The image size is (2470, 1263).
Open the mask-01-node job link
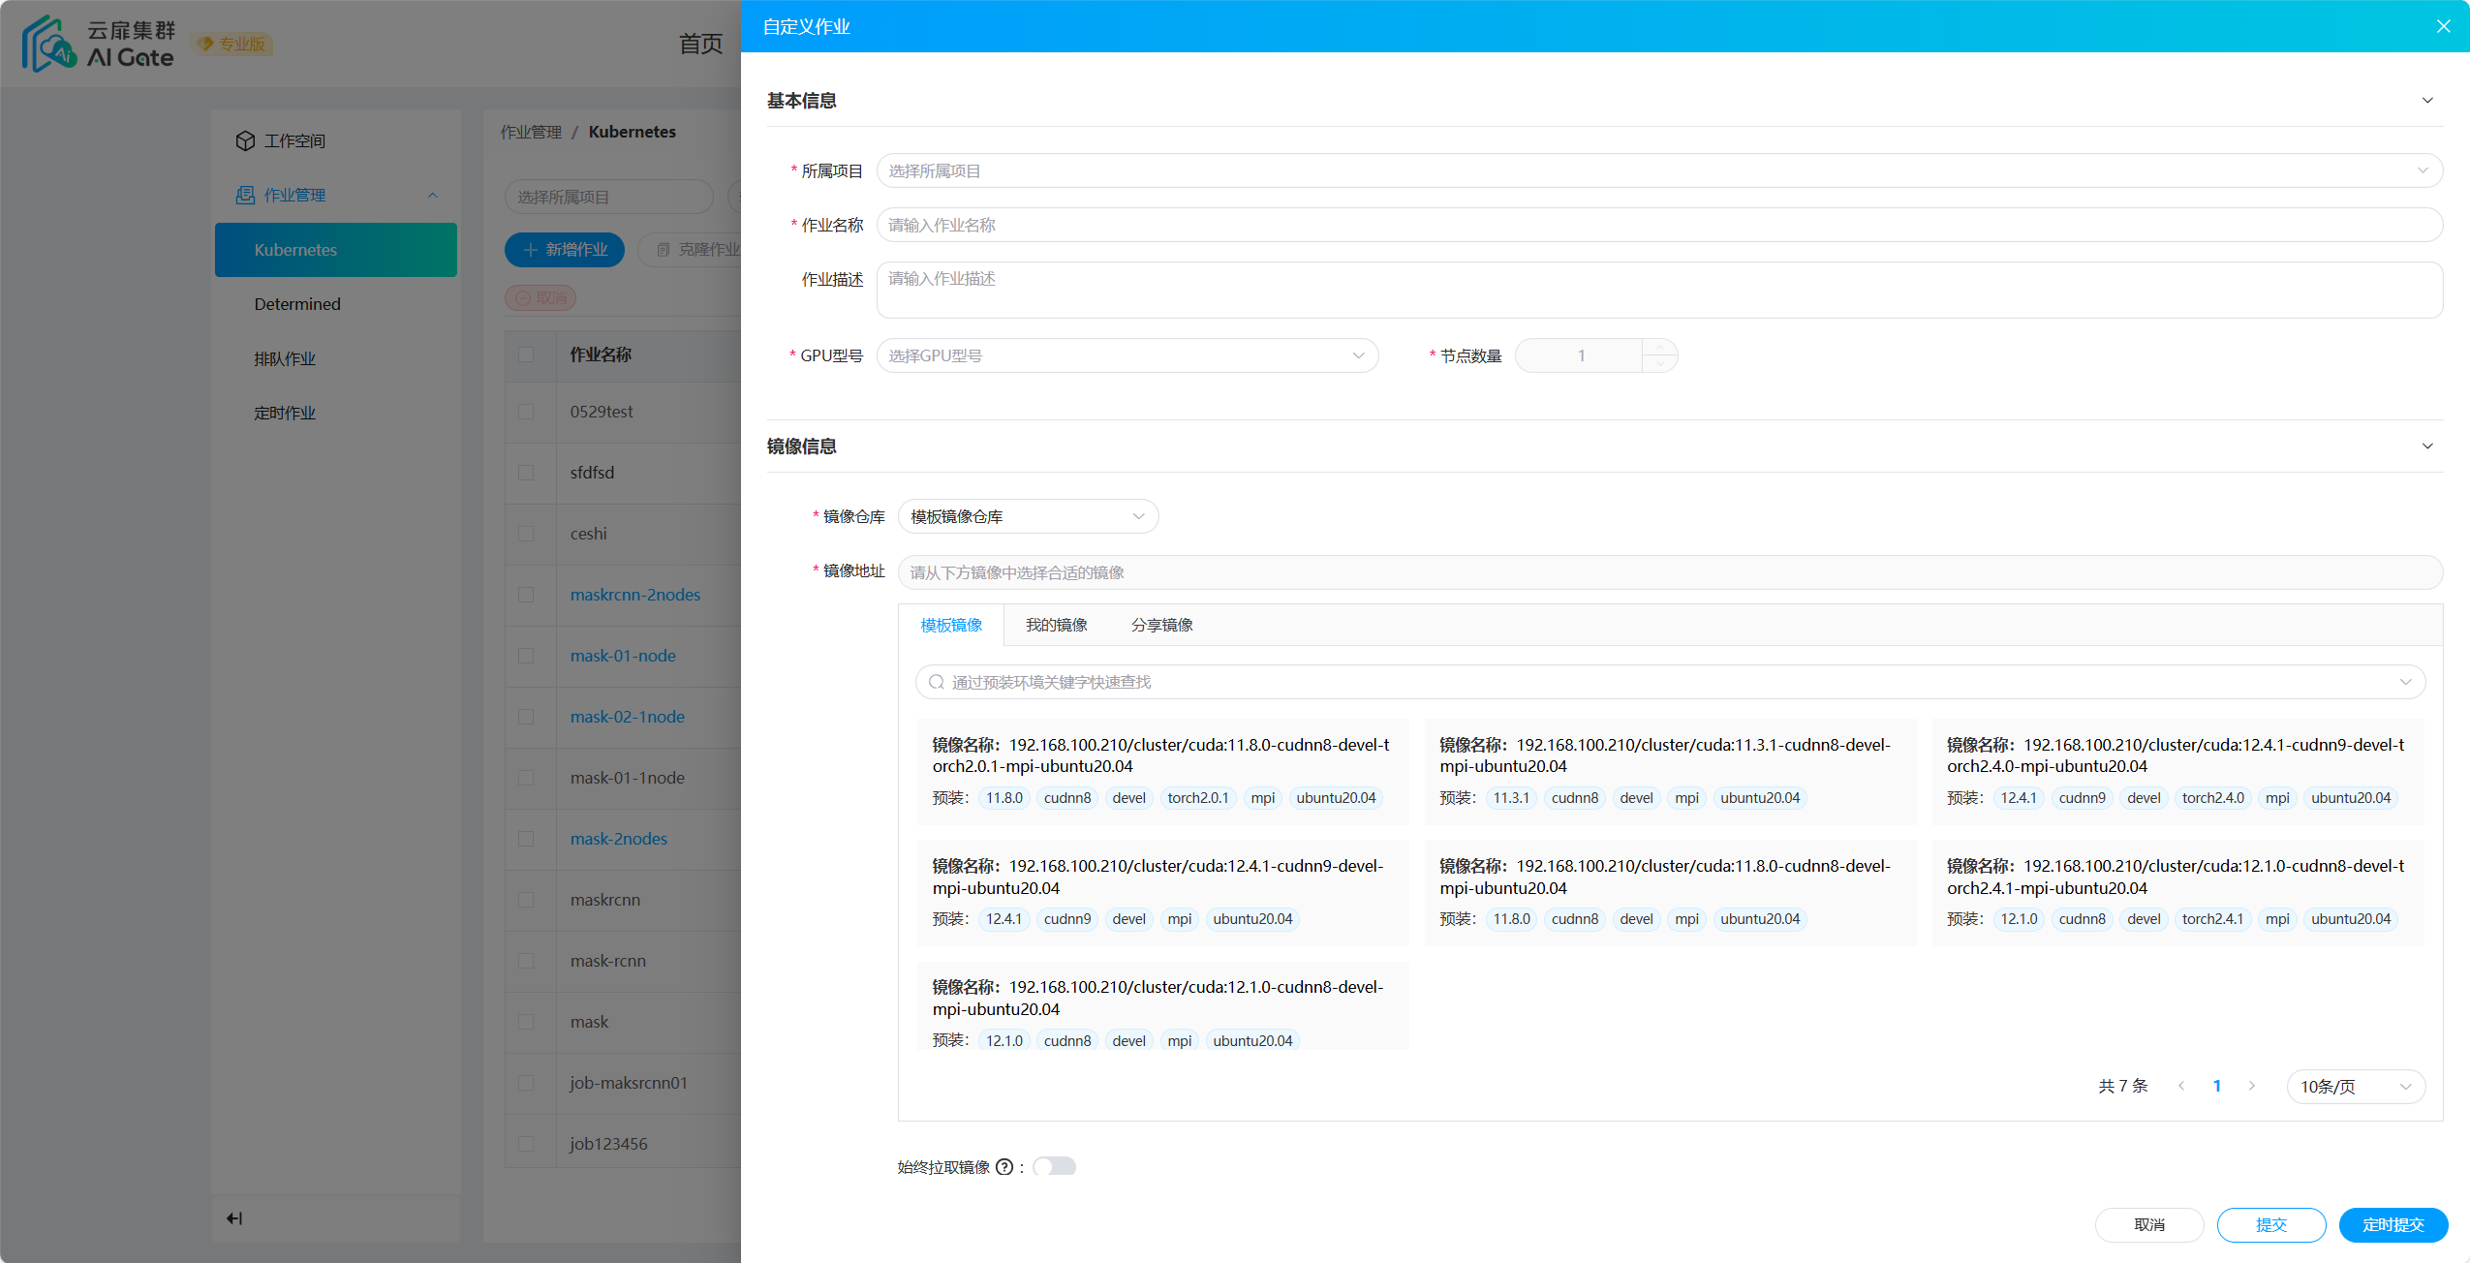coord(623,656)
